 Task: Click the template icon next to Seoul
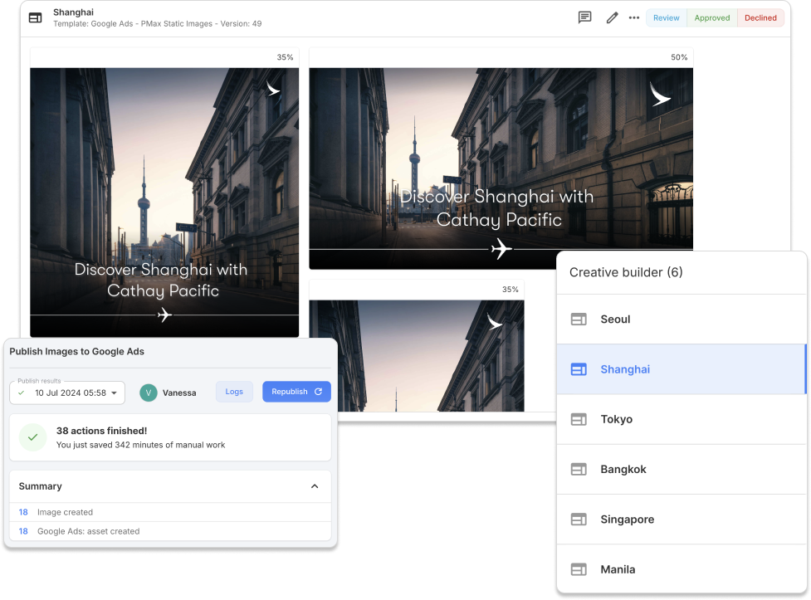pos(579,320)
